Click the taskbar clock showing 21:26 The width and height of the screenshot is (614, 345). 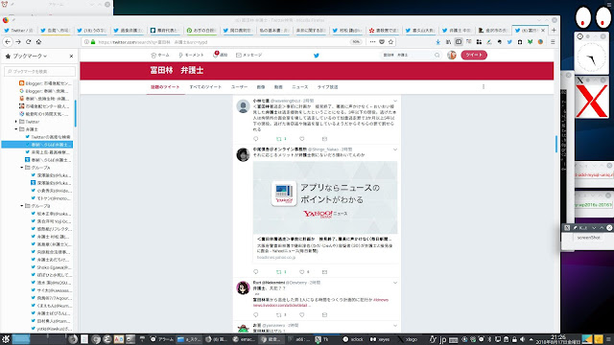tap(558, 339)
